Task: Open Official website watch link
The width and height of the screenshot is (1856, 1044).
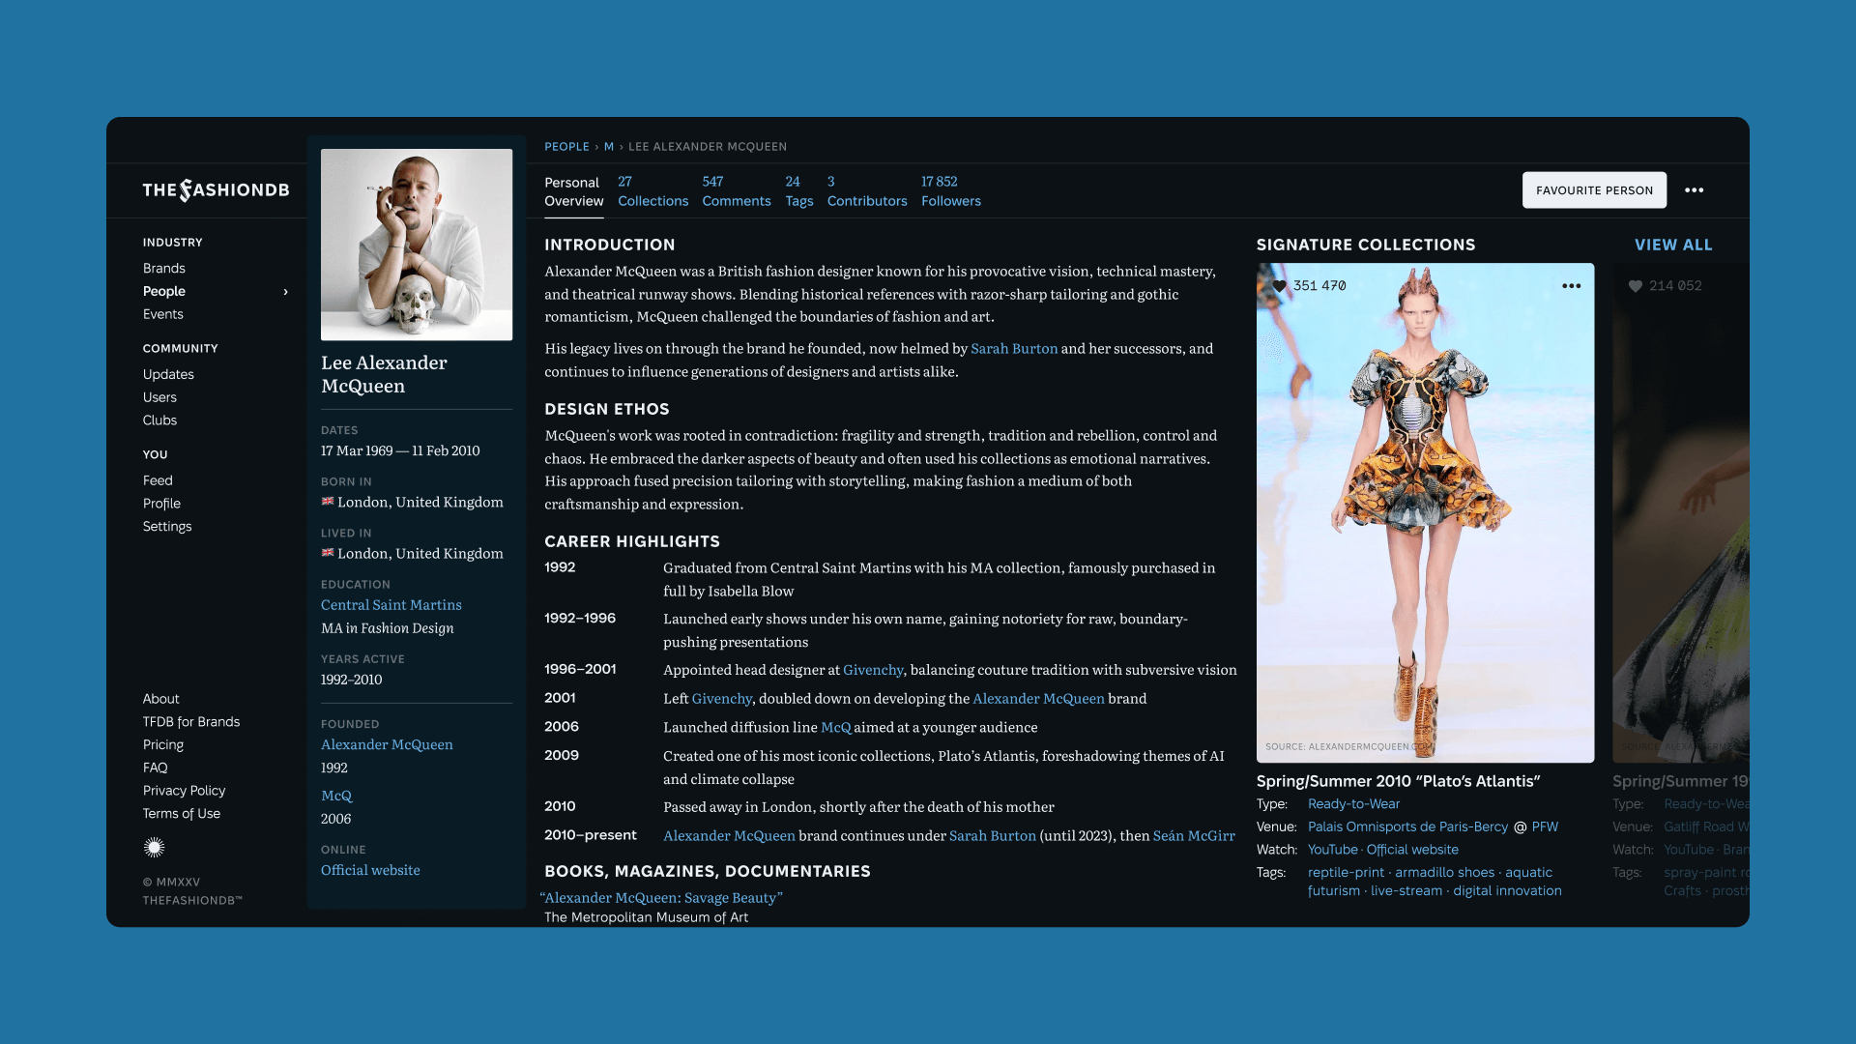Action: [x=1412, y=850]
